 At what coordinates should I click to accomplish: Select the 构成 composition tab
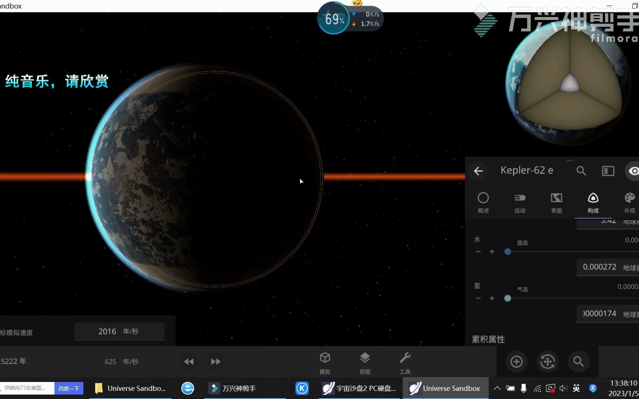pos(593,202)
